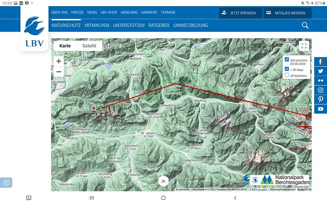Open LBV YouTube channel icon
The height and width of the screenshot is (204, 327).
coord(320,109)
